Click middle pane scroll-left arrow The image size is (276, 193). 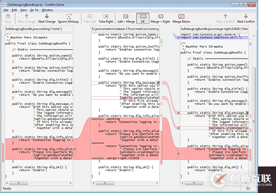93,183
